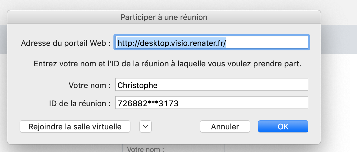The image size is (357, 152).
Task: Click on the name Christophe
Action: coord(137,86)
